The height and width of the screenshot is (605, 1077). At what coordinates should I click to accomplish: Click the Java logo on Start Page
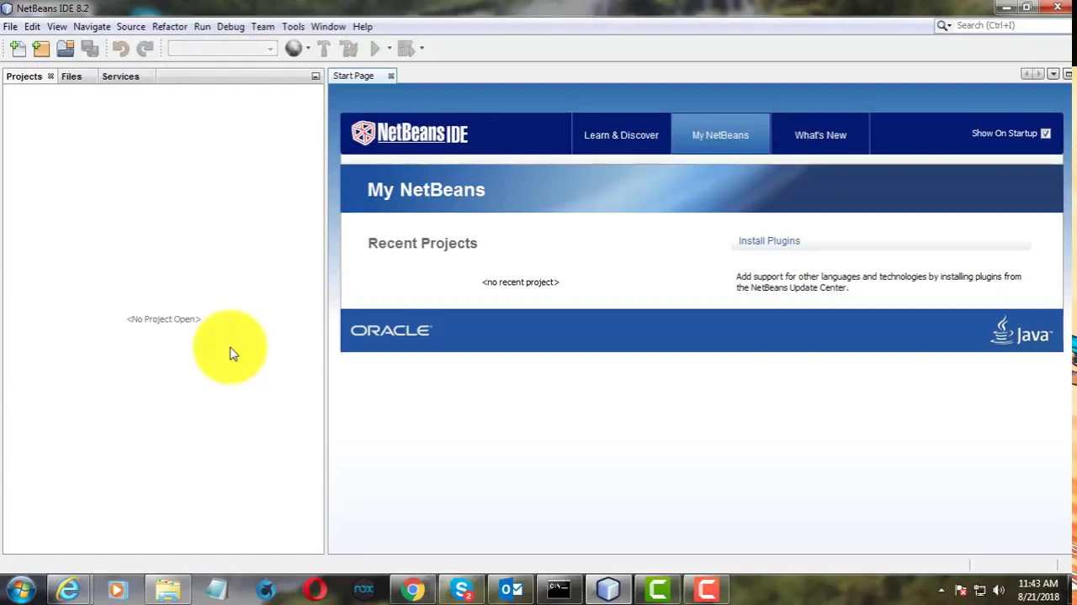pos(1021,330)
